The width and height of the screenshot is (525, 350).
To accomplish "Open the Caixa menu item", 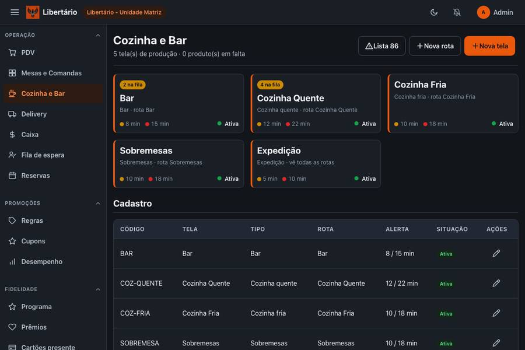I will tap(53, 134).
